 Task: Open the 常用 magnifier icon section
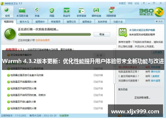[7, 12]
